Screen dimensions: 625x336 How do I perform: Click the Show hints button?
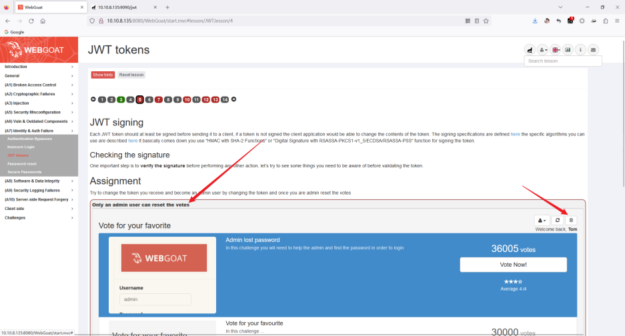tap(103, 75)
